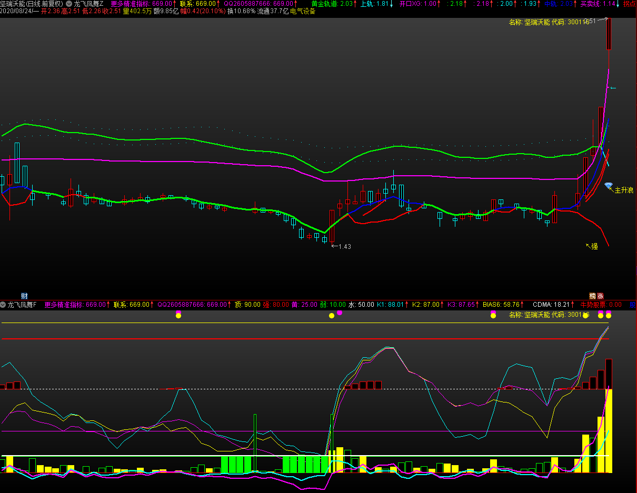Click the float value 流通37.7亿

click(x=273, y=11)
